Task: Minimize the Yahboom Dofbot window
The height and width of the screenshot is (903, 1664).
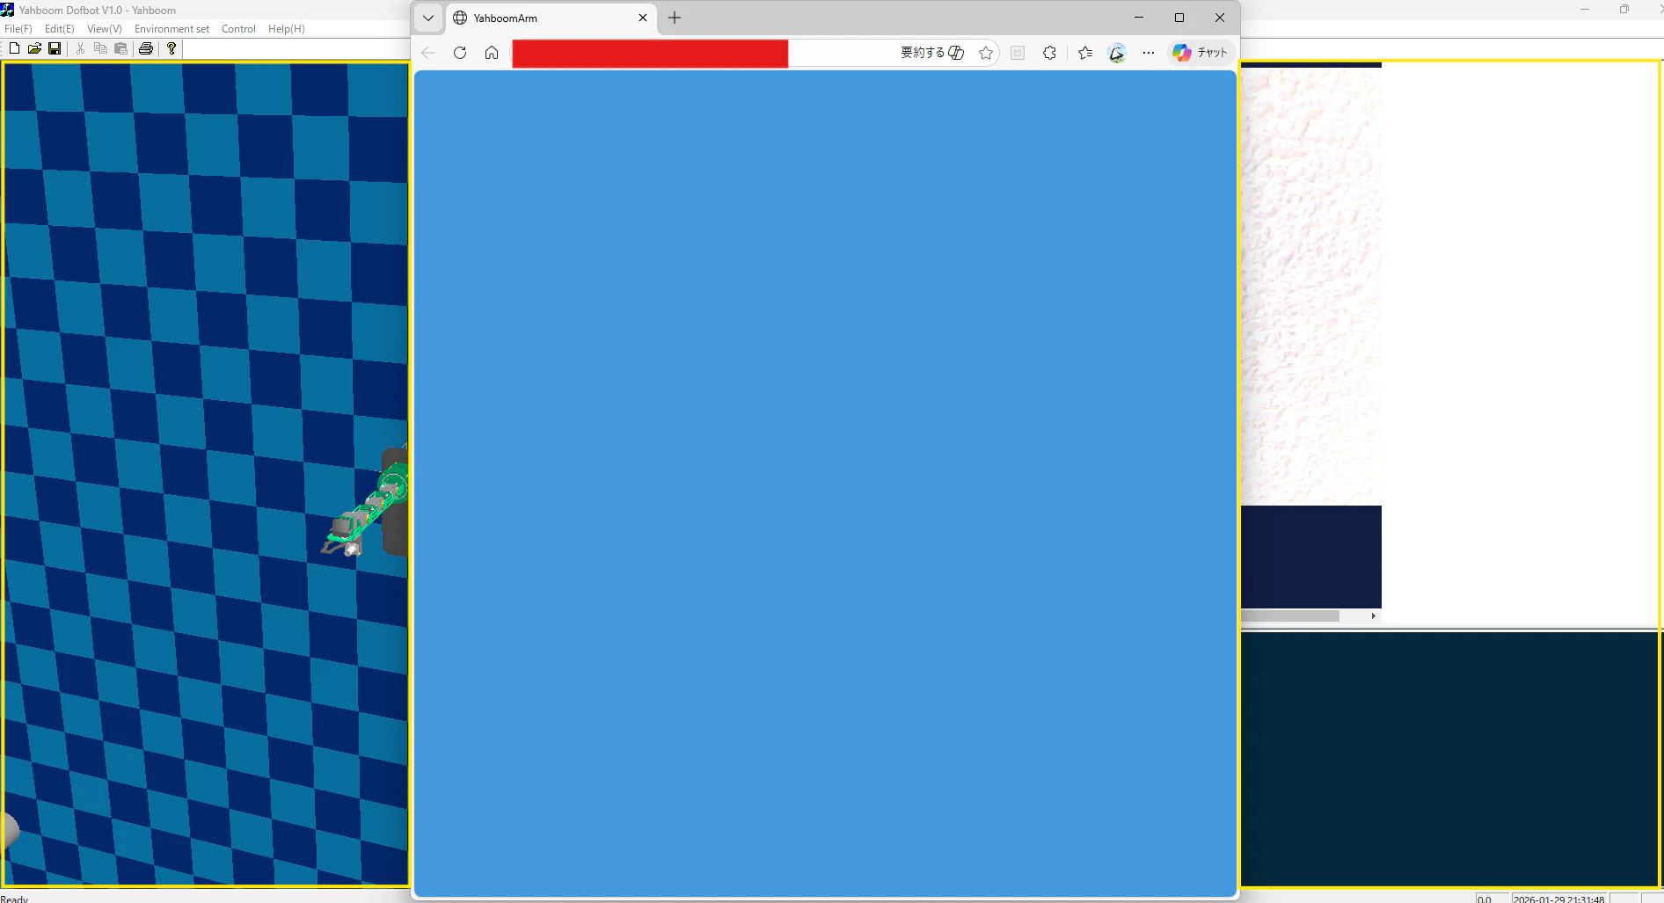Action: (1585, 10)
